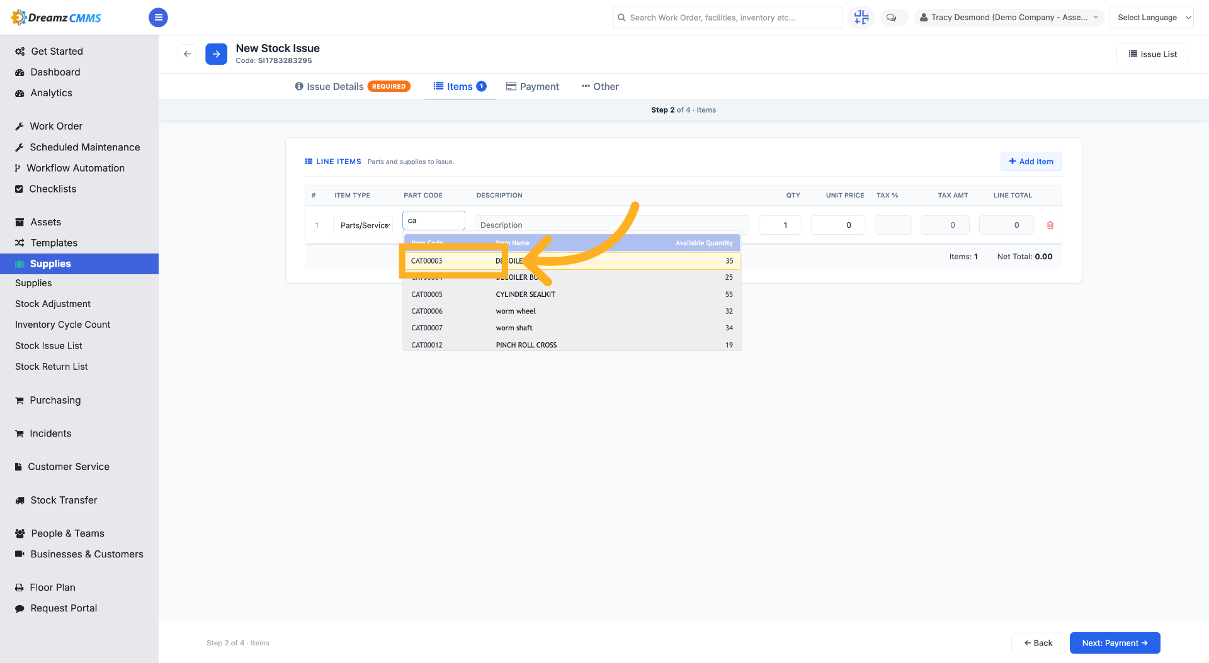Click the Description input field
1209x663 pixels.
click(x=612, y=225)
